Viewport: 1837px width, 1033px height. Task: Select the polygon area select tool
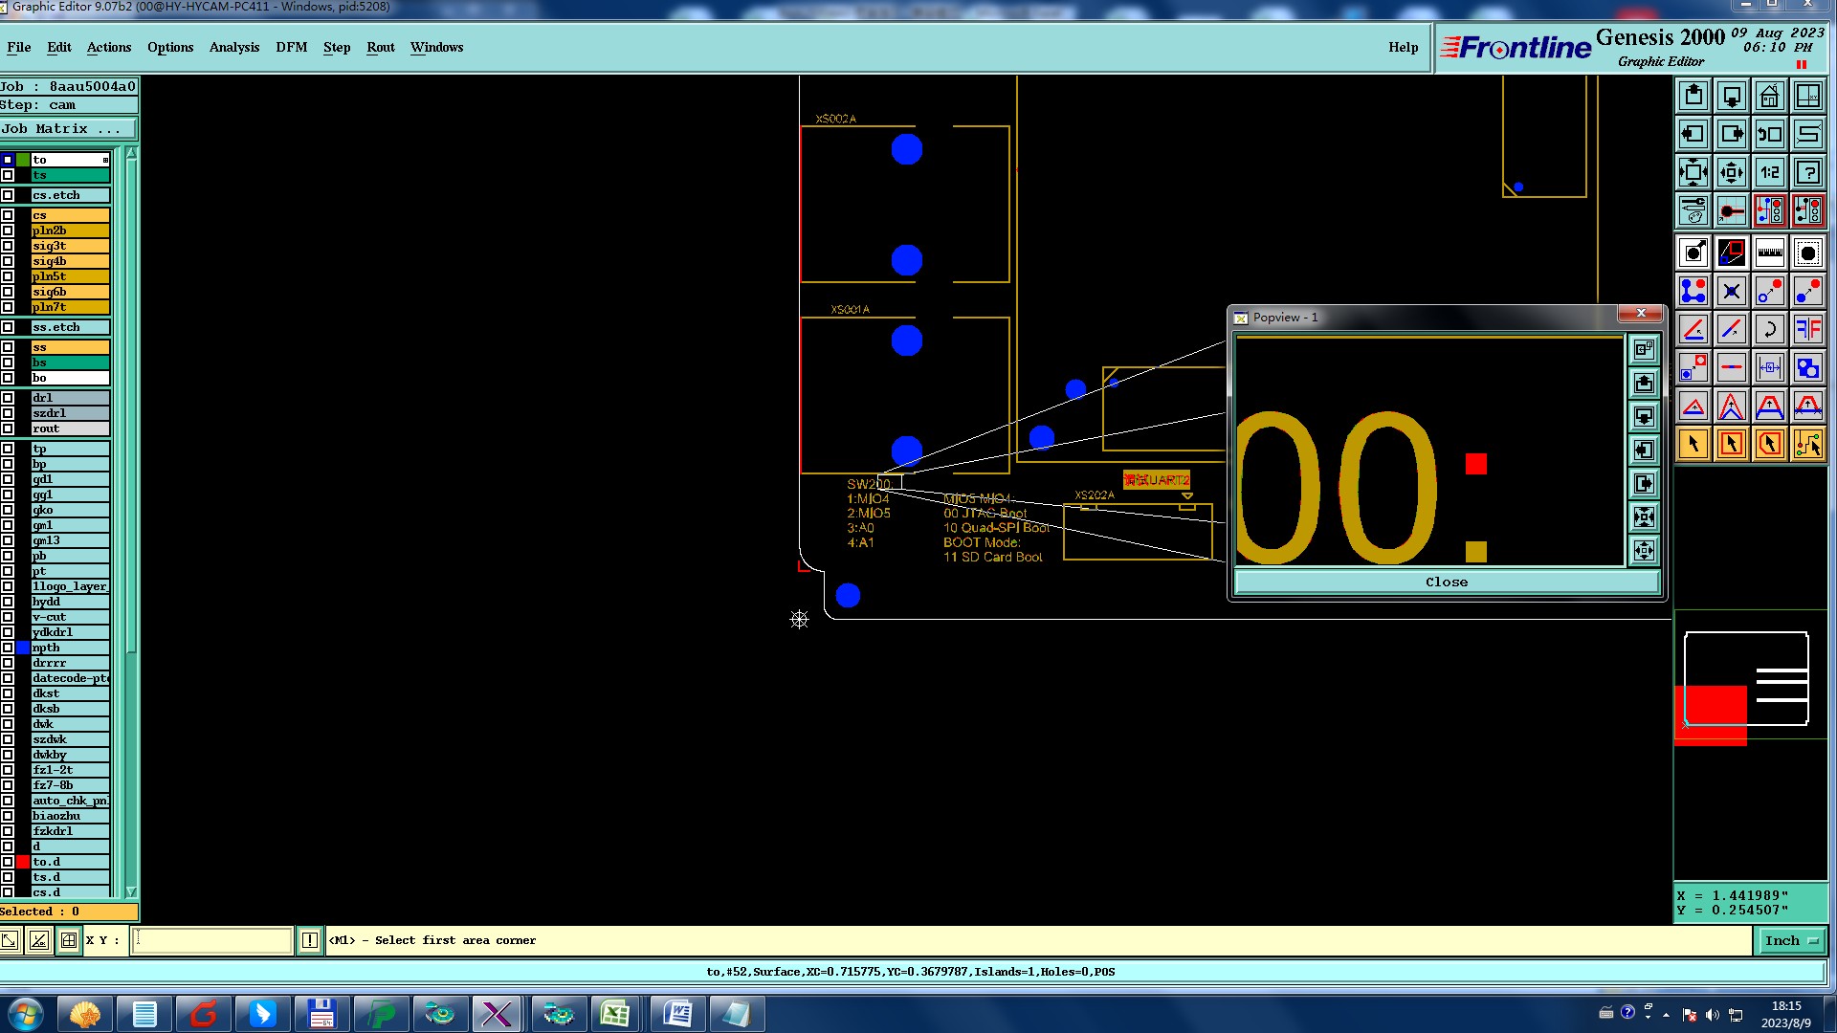(1770, 444)
